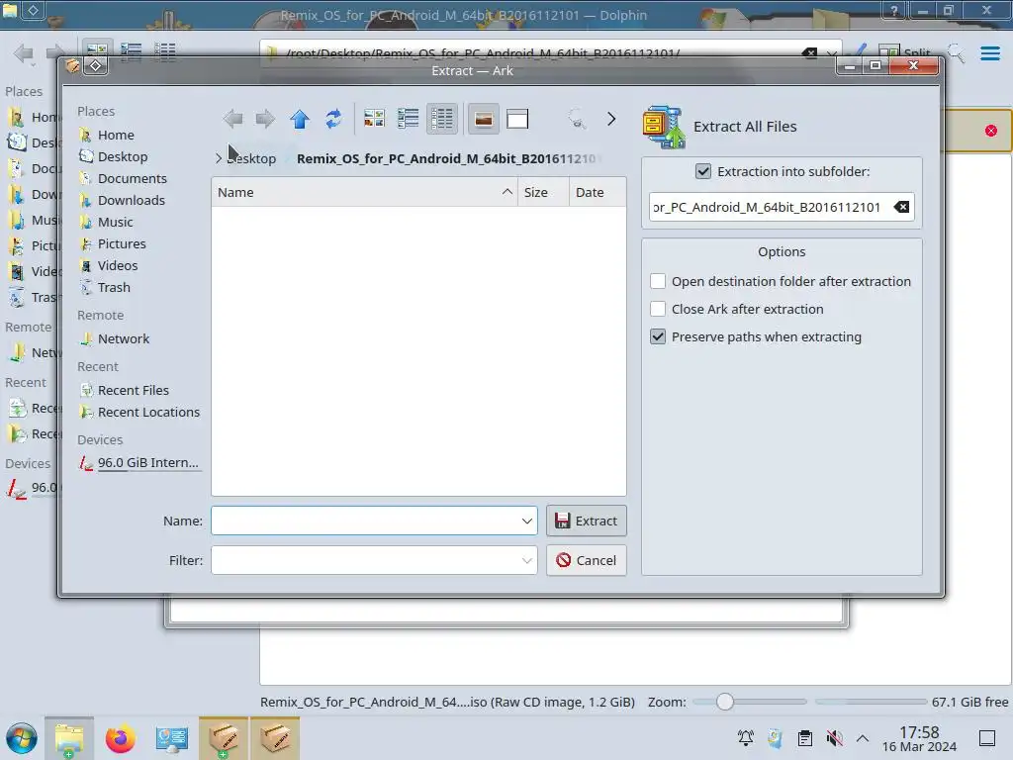Clear the Dolphin location bar path

pos(809,53)
